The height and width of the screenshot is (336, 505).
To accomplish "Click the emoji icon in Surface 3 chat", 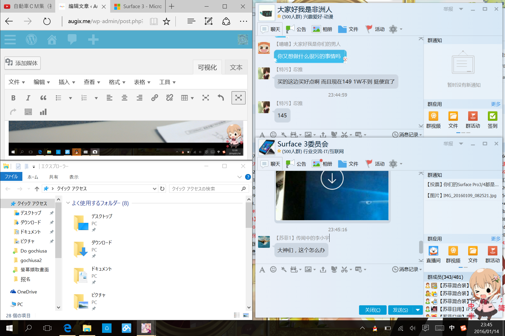I will pos(273,269).
